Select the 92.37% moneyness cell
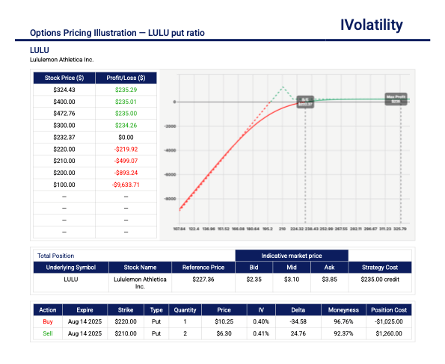The image size is (445, 364). 343,333
